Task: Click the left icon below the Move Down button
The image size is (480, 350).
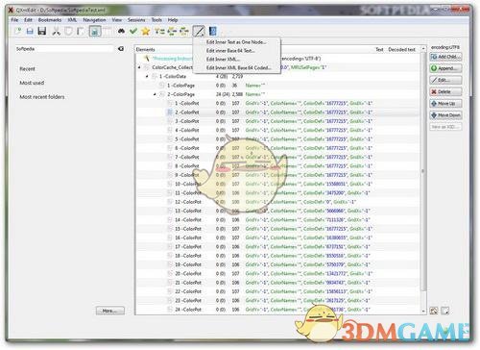Action: [434, 311]
